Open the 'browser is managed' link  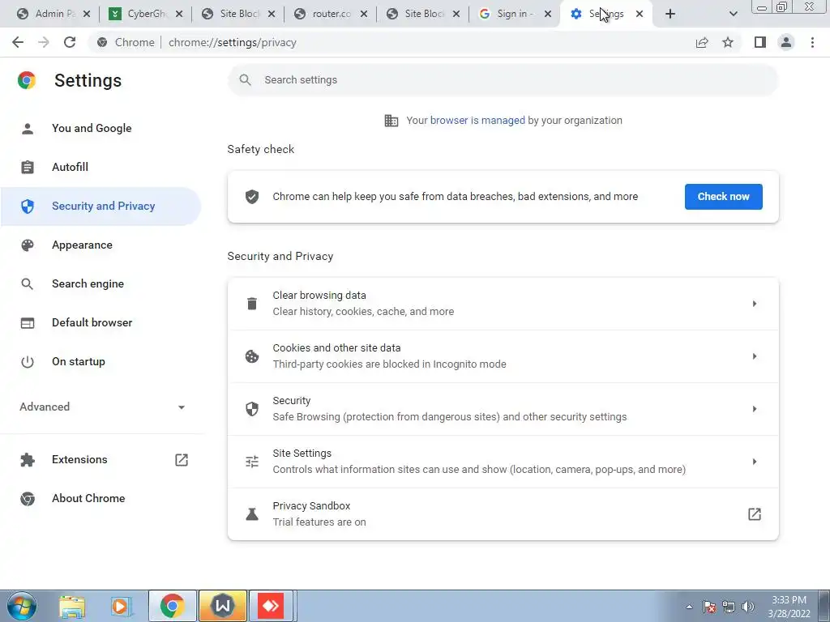click(477, 121)
